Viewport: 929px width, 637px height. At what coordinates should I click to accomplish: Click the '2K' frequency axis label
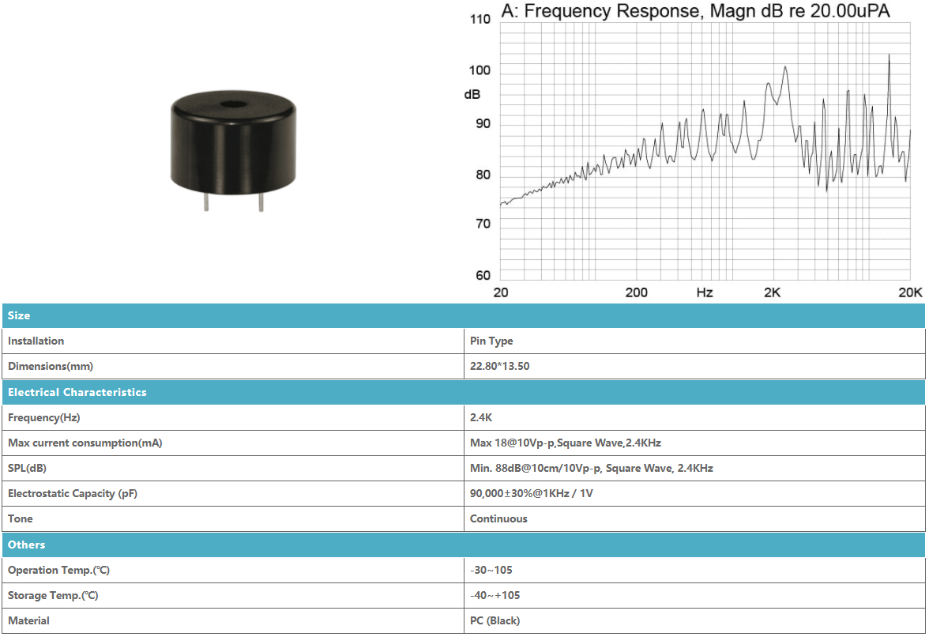pos(772,292)
